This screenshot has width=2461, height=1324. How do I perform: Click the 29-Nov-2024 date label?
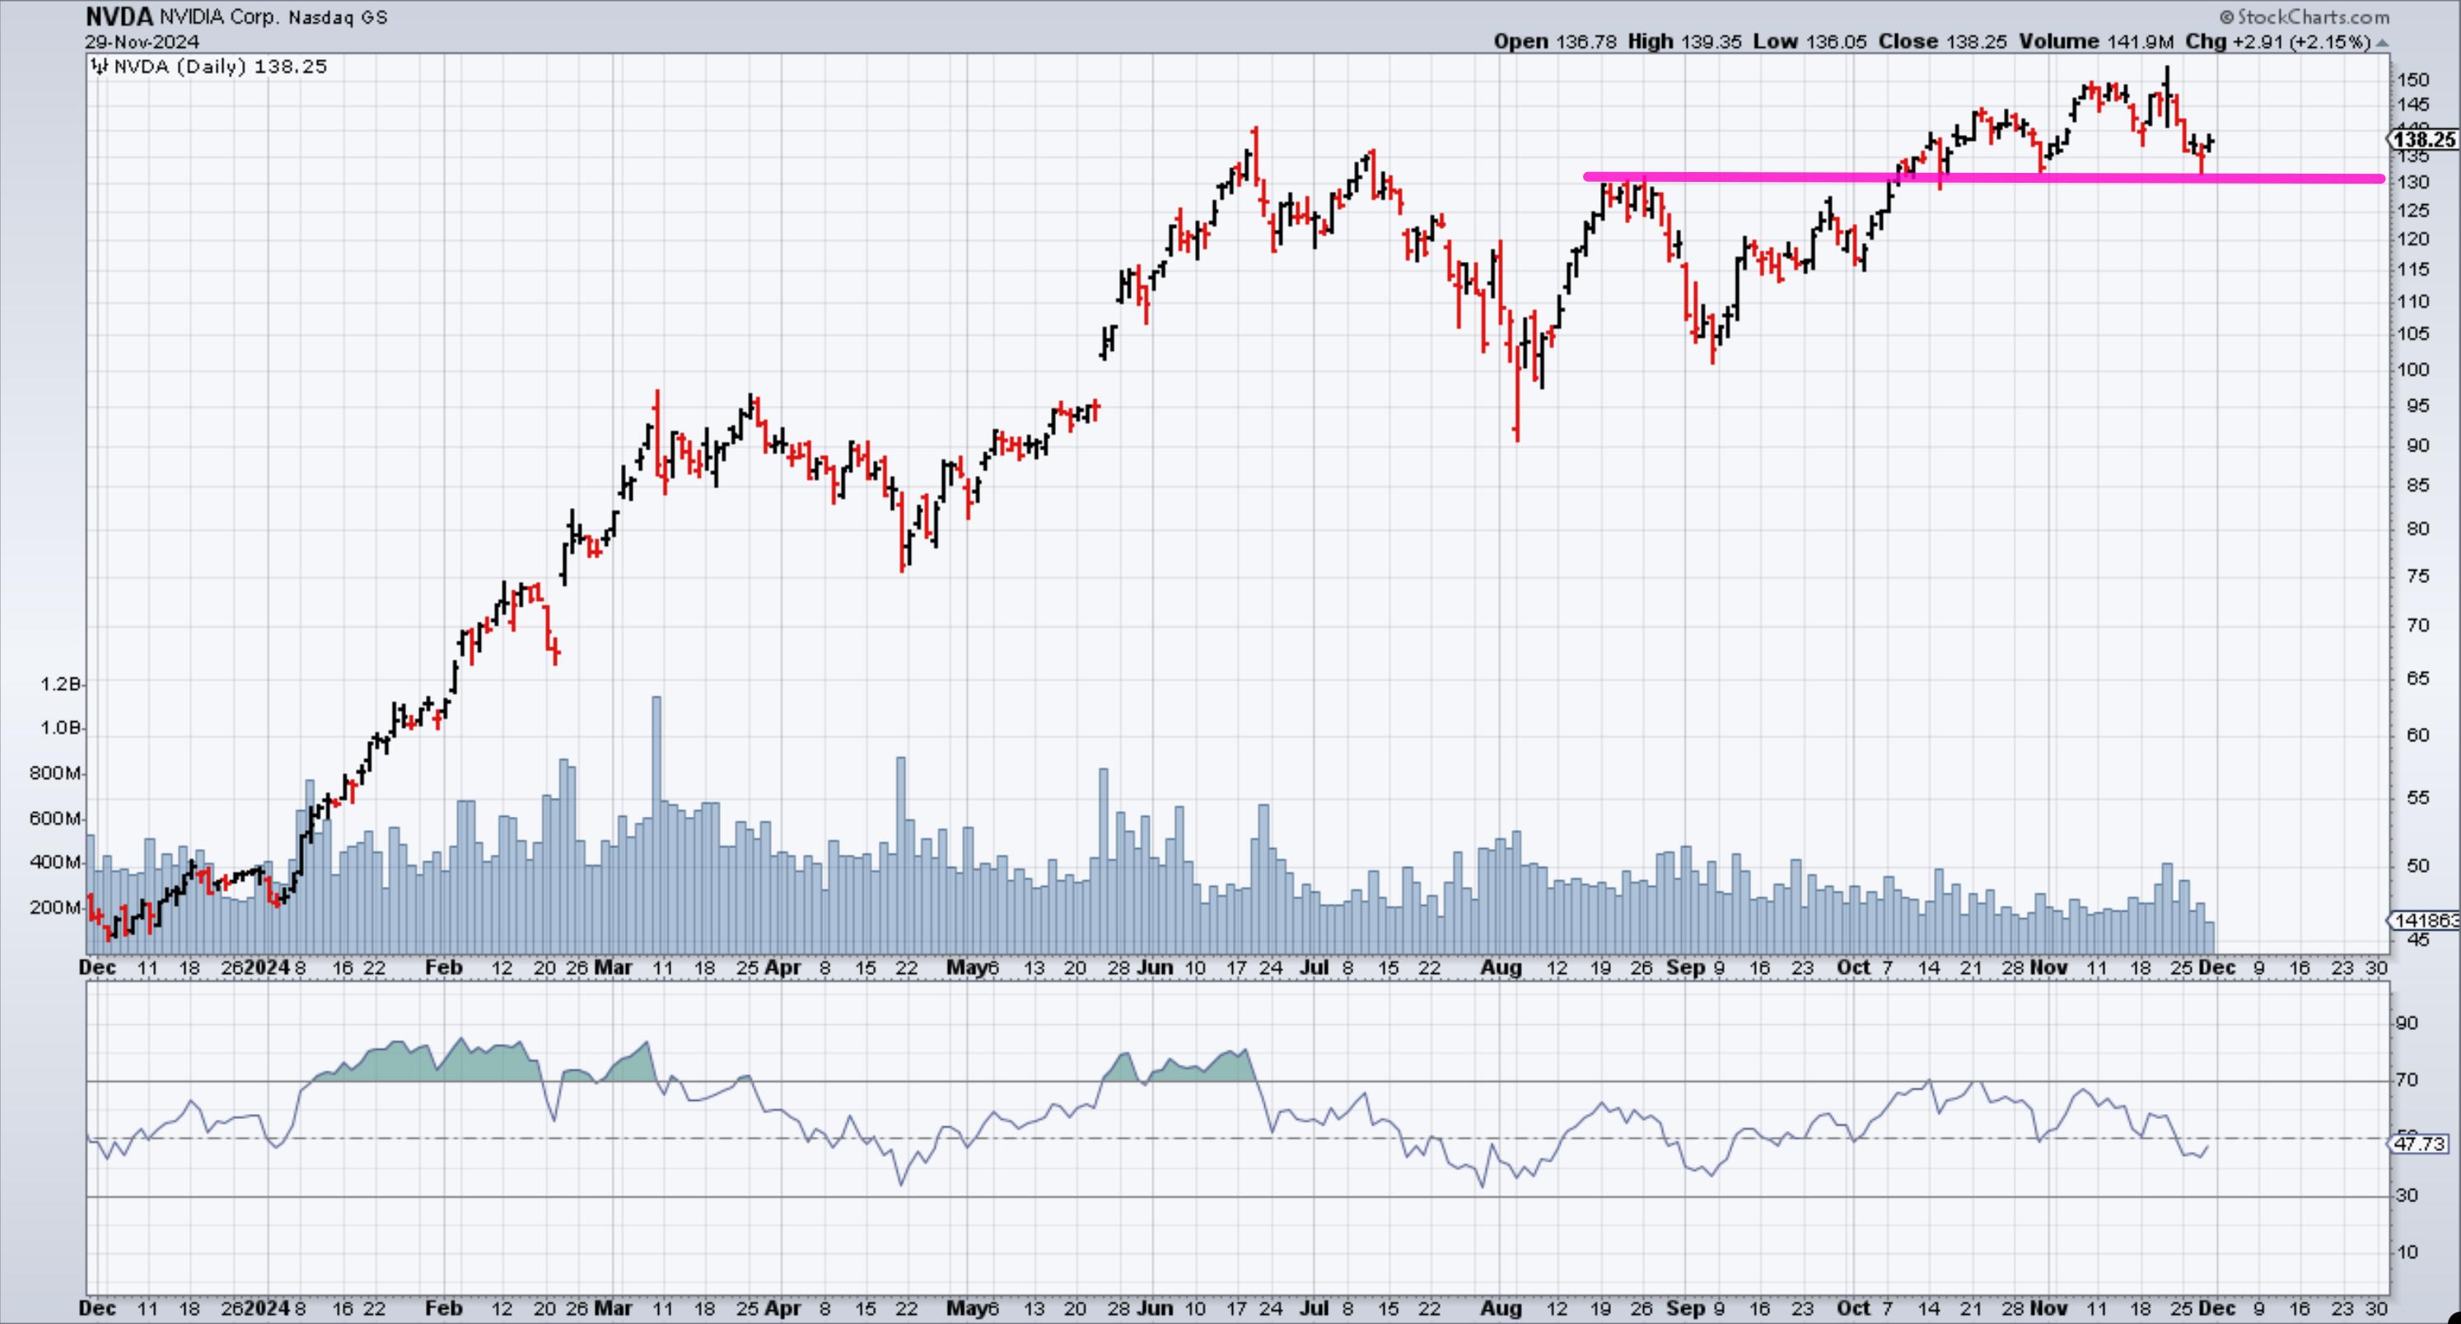pyautogui.click(x=142, y=42)
